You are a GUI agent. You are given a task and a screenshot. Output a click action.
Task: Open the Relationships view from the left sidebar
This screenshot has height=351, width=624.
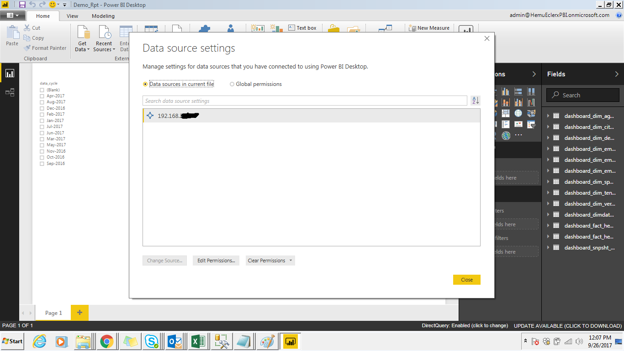(x=10, y=92)
